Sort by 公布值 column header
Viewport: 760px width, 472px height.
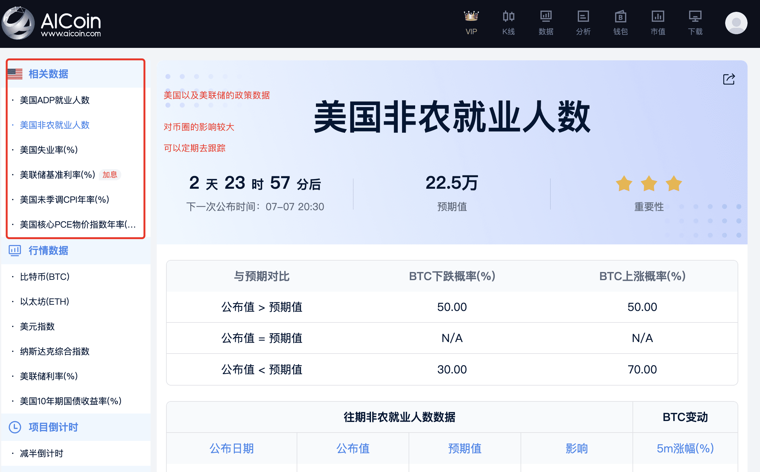[x=353, y=448]
